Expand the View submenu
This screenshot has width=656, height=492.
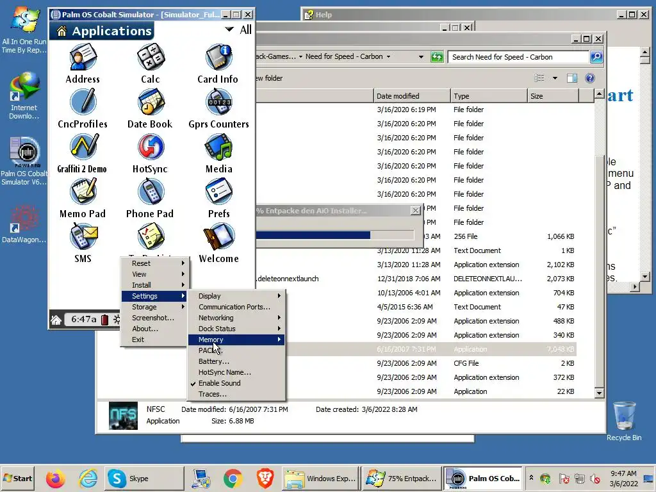pos(154,274)
